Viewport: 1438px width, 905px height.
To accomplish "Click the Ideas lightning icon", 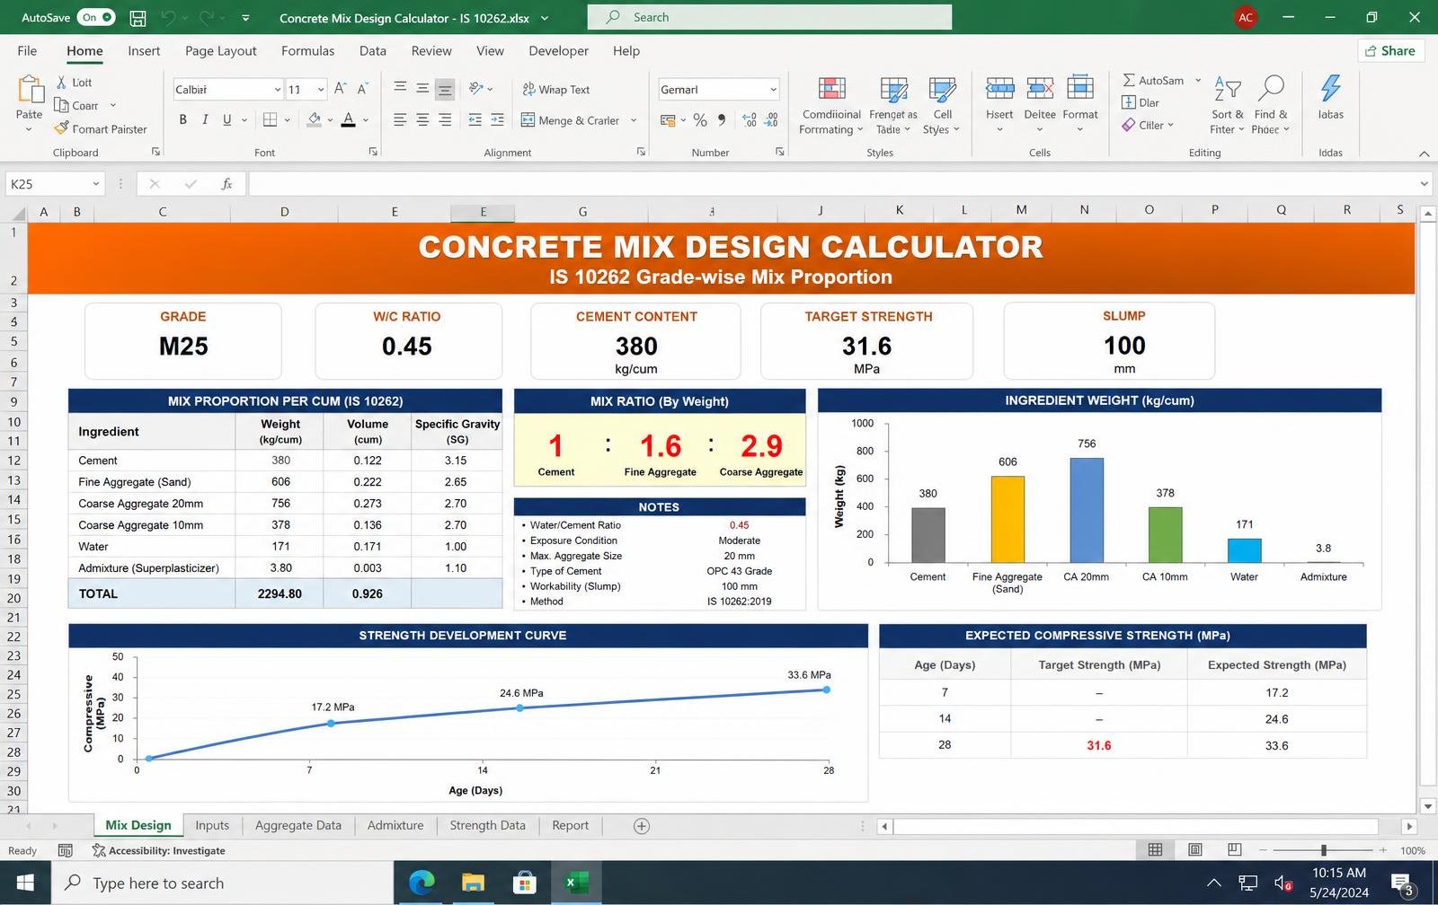I will tap(1331, 88).
